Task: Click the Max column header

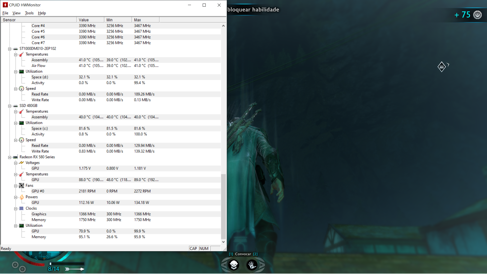Action: [146, 20]
